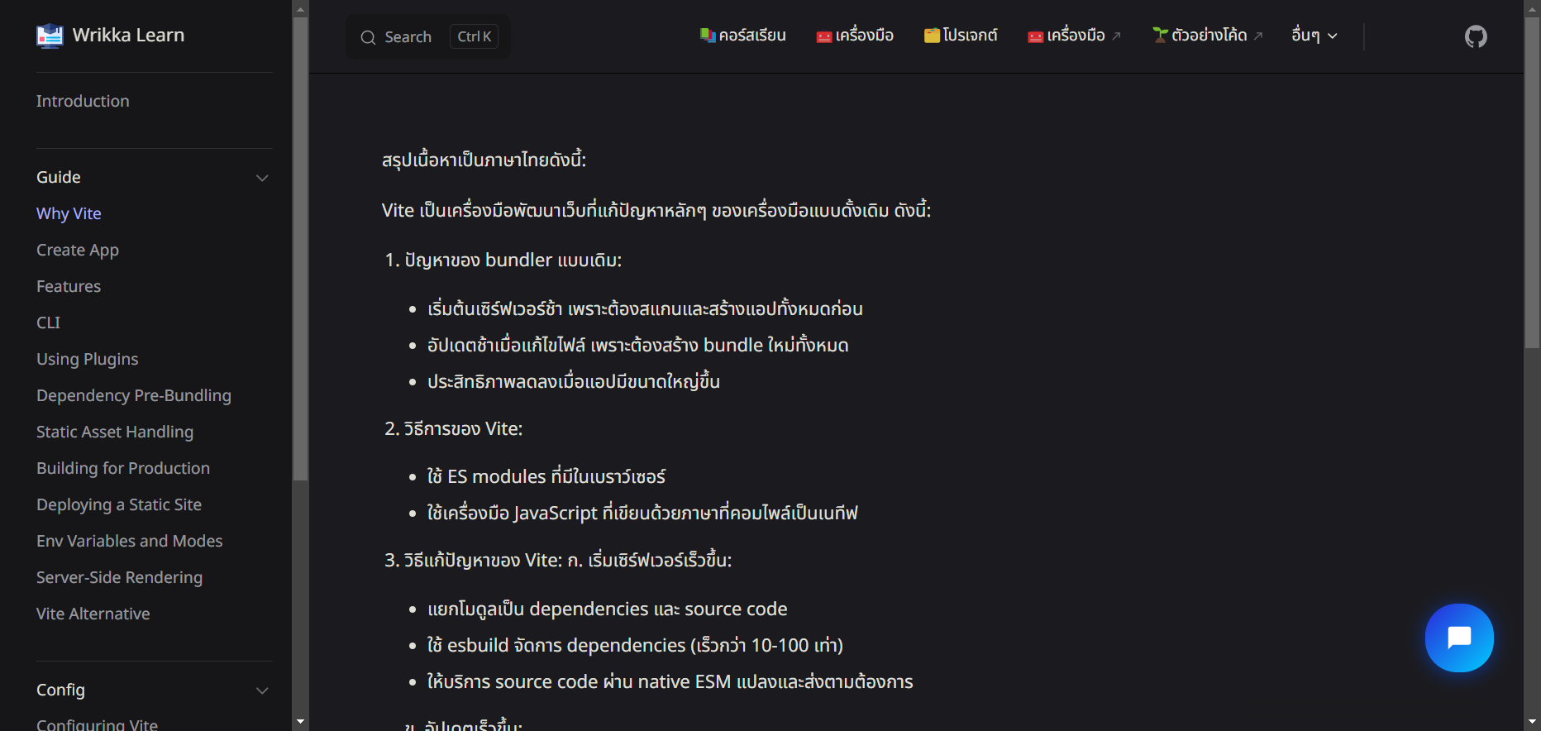Open the GitHub repository icon
Screen dimensions: 1541x731
coord(1476,36)
